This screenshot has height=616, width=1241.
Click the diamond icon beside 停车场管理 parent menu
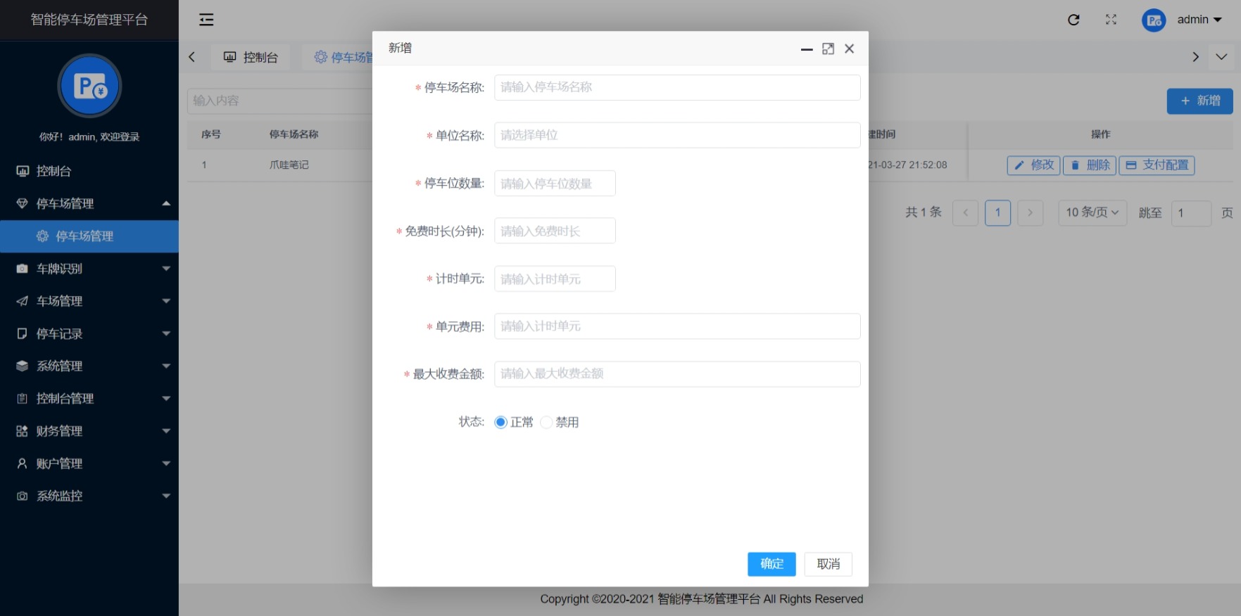[x=23, y=203]
